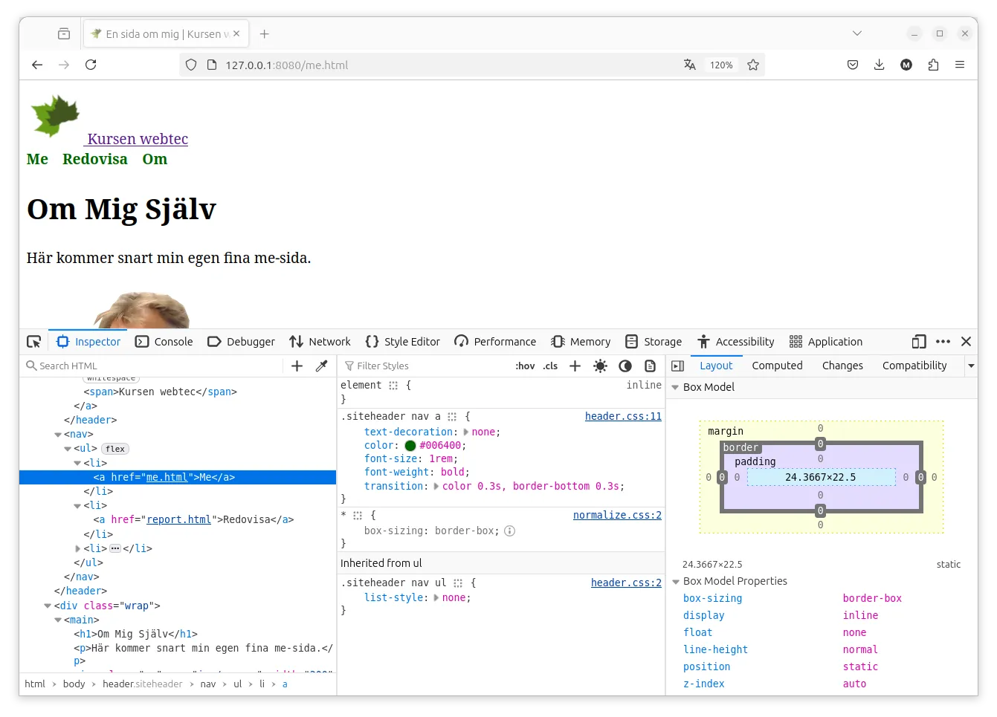Add new node with plus icon
The height and width of the screenshot is (717, 997).
[297, 366]
